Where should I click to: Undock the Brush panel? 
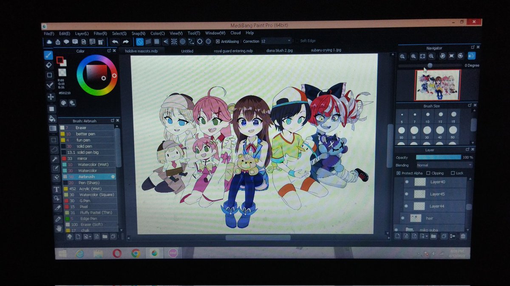(x=112, y=121)
